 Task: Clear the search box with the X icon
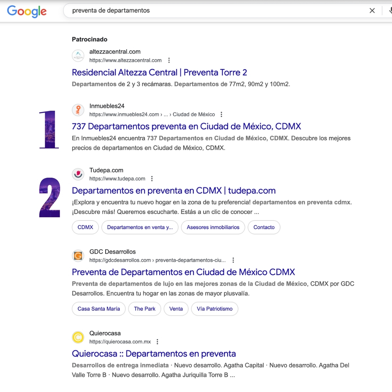pos(372,10)
